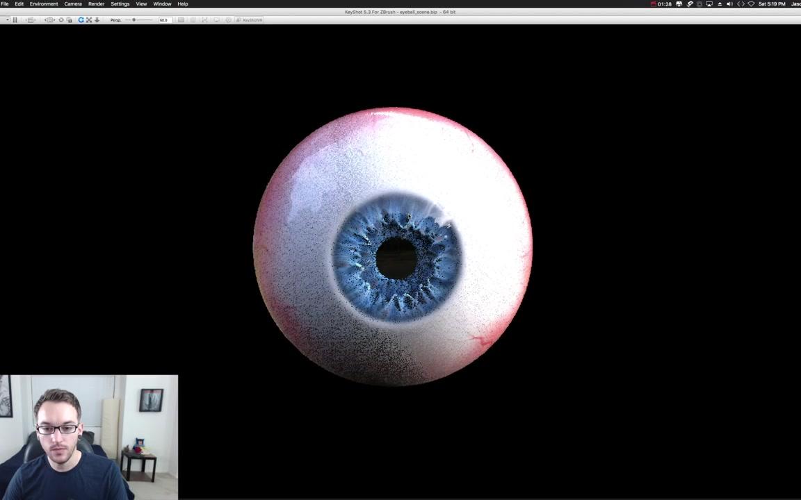801x500 pixels.
Task: Click the grid icon after perspective field
Action: pos(181,20)
